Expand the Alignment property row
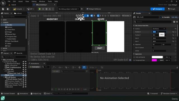179x101 pixels. (x=134, y=45)
